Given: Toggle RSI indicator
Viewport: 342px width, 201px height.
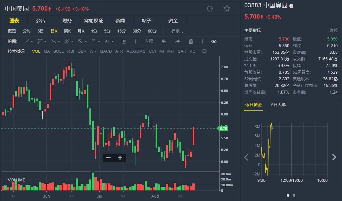Looking at the screenshot, I should [x=71, y=51].
